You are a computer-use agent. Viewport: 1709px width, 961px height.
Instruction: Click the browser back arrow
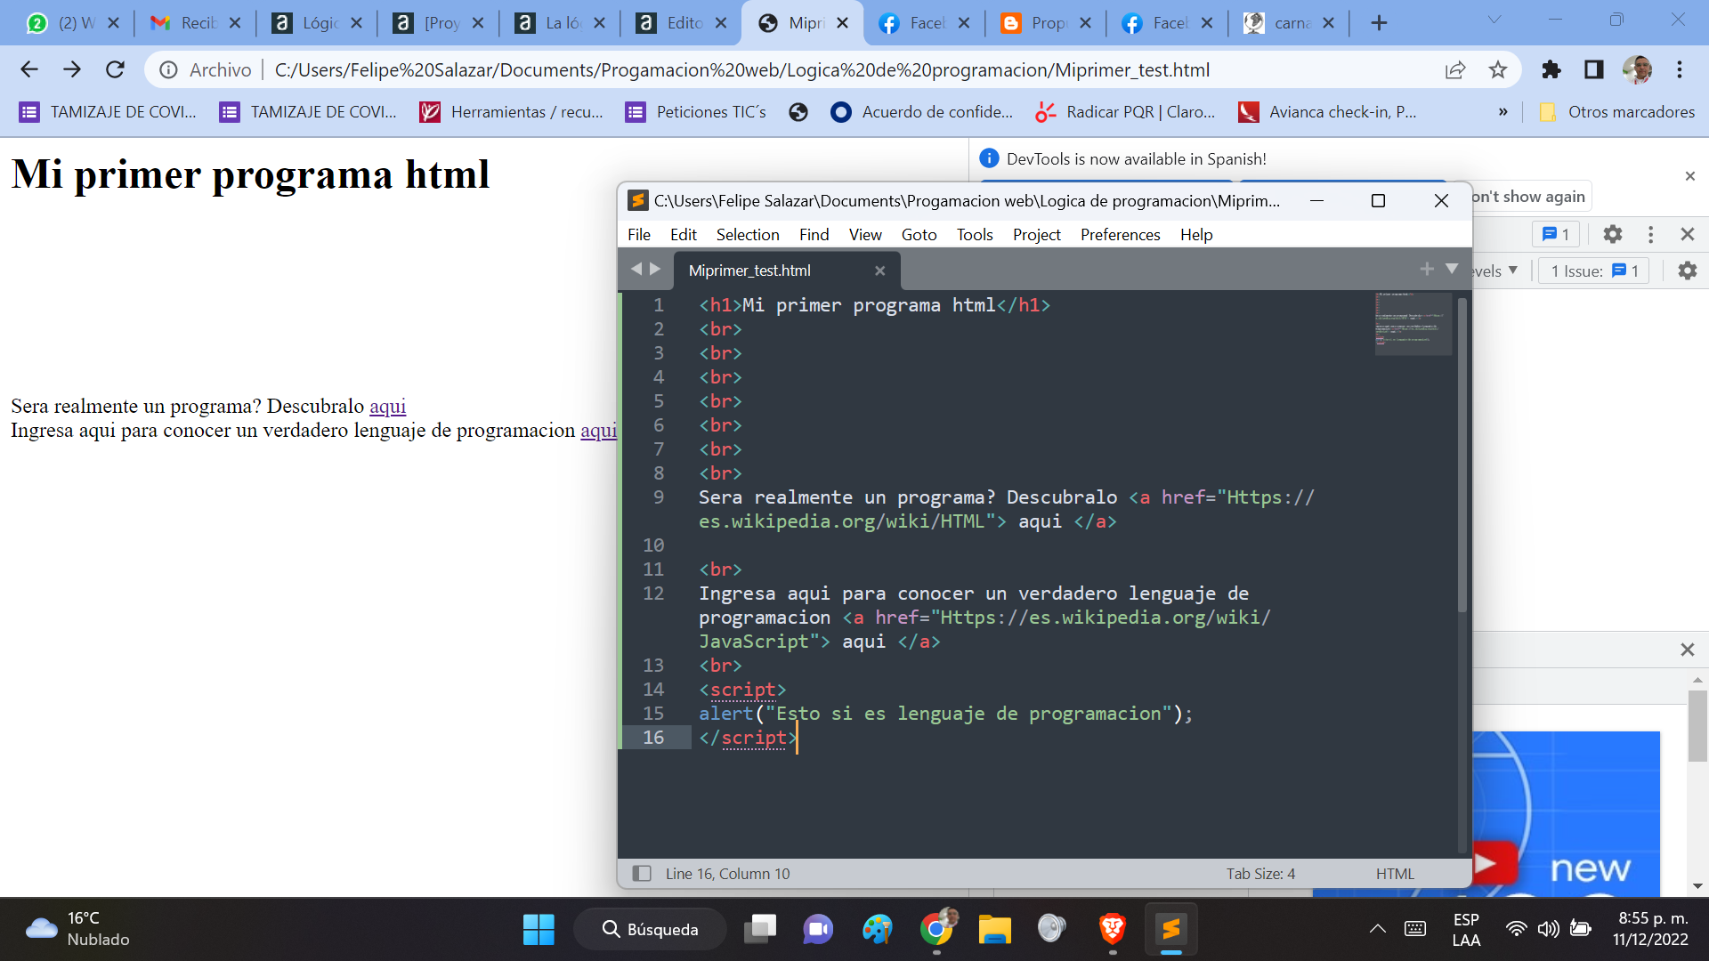click(x=29, y=69)
